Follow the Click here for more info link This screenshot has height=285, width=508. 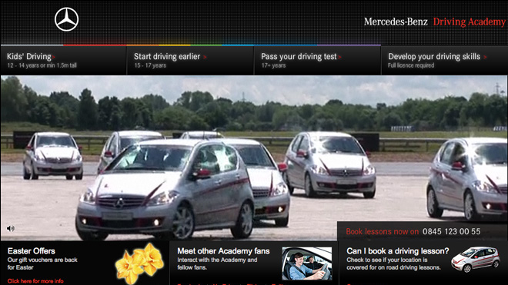click(x=35, y=281)
